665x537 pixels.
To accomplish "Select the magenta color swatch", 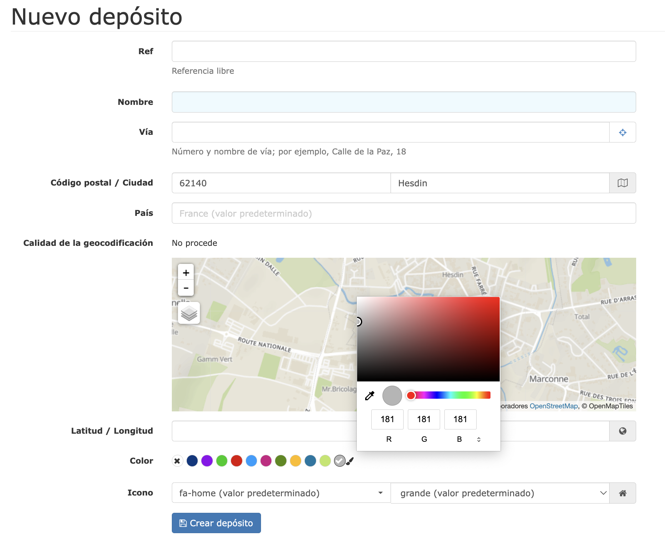I will 266,461.
